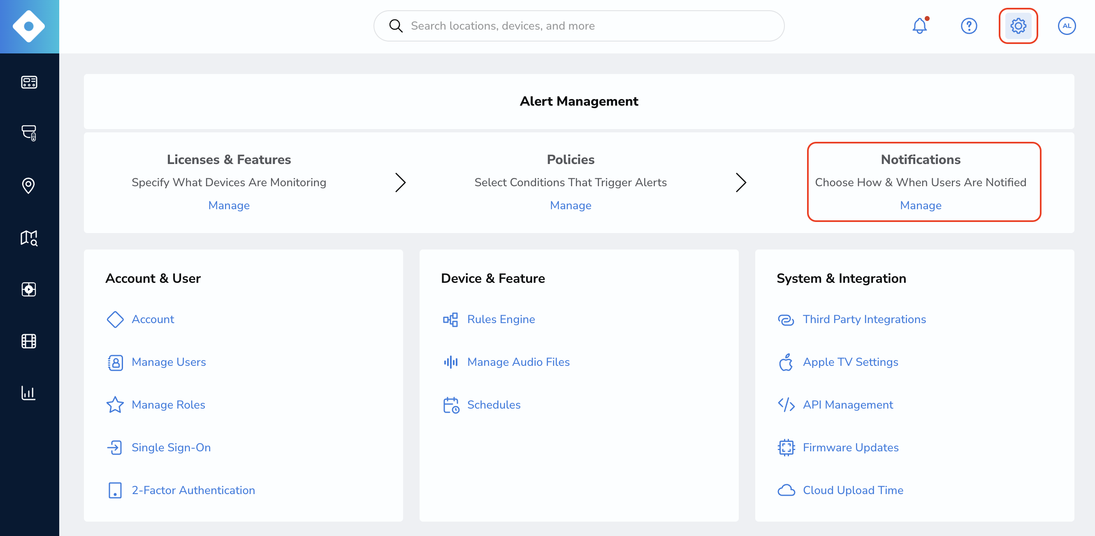Open Manage Users
1095x536 pixels.
[x=169, y=362]
